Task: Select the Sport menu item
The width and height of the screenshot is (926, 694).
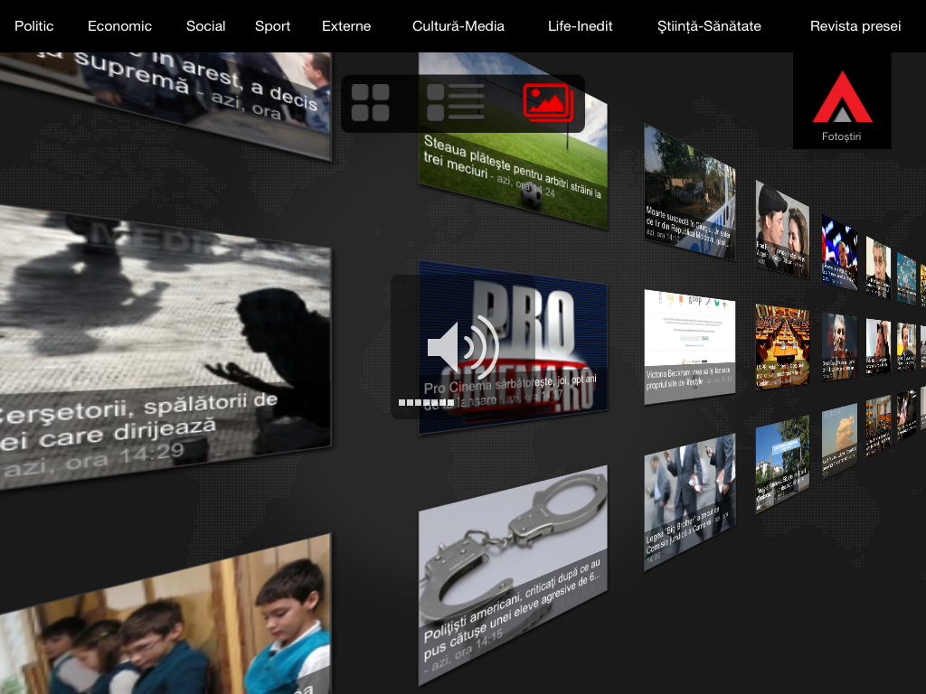Action: point(273,26)
